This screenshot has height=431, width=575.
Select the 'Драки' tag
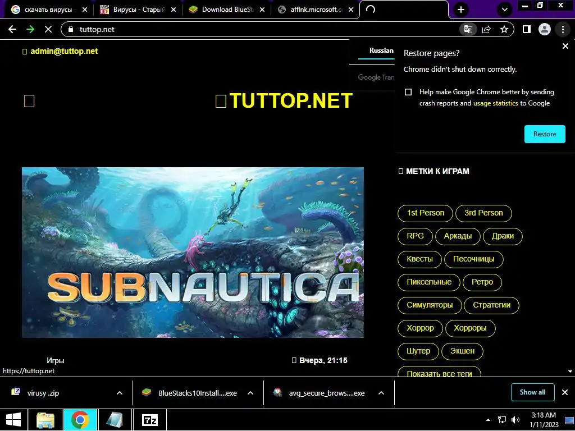click(x=503, y=236)
